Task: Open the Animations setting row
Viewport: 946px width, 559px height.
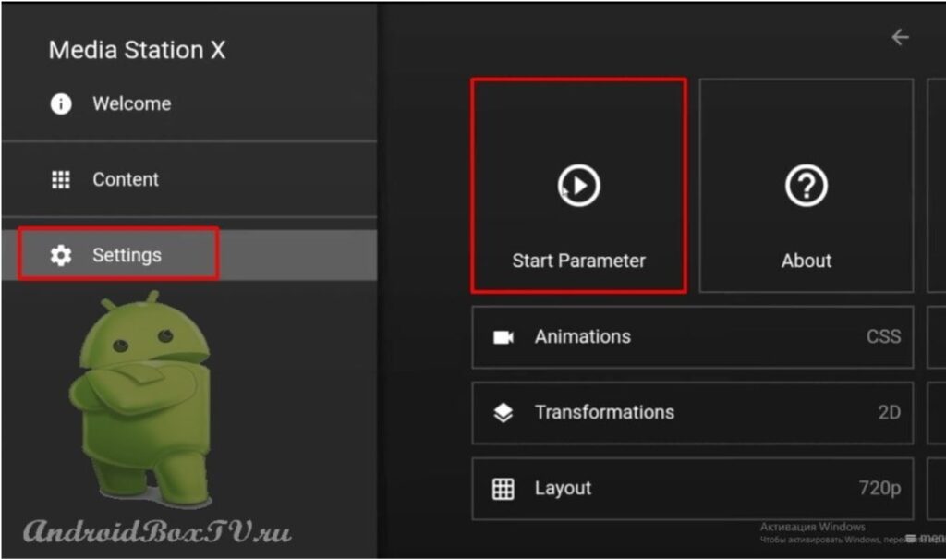Action: [x=693, y=337]
